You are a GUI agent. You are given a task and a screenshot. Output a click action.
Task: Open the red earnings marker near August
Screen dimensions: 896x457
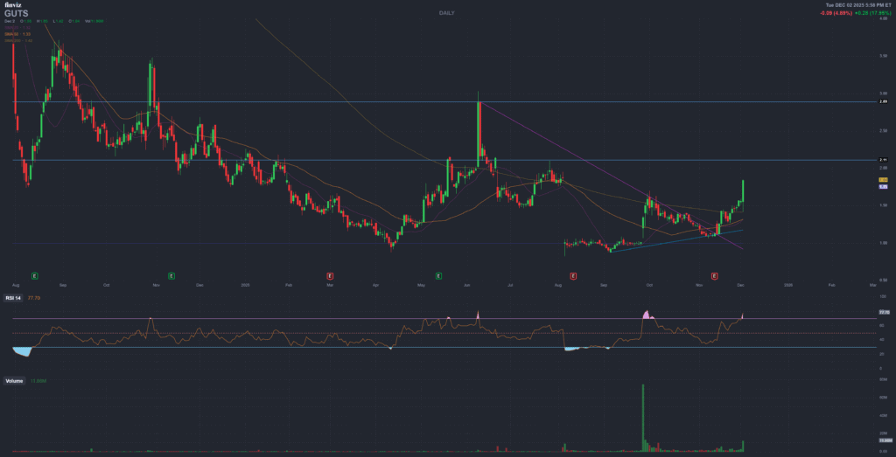coord(572,275)
